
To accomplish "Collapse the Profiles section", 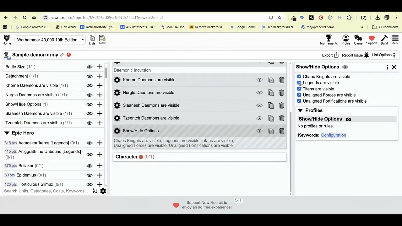I will click(x=300, y=110).
